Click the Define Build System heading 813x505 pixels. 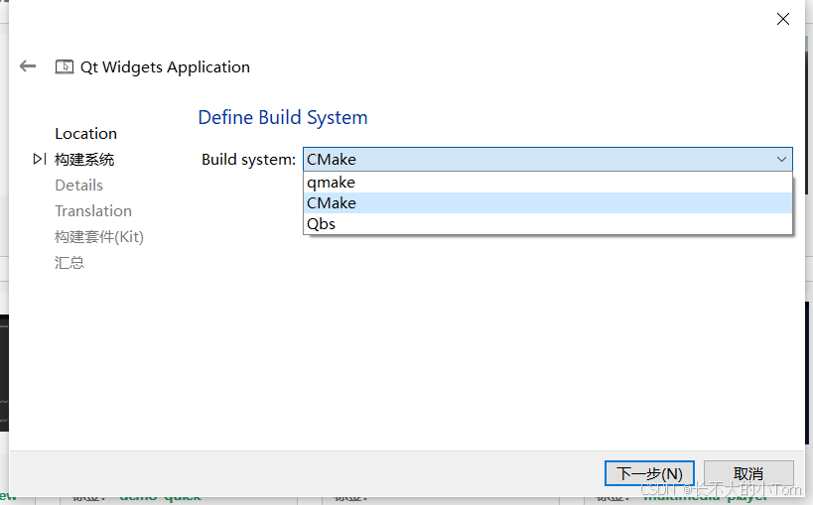(283, 118)
